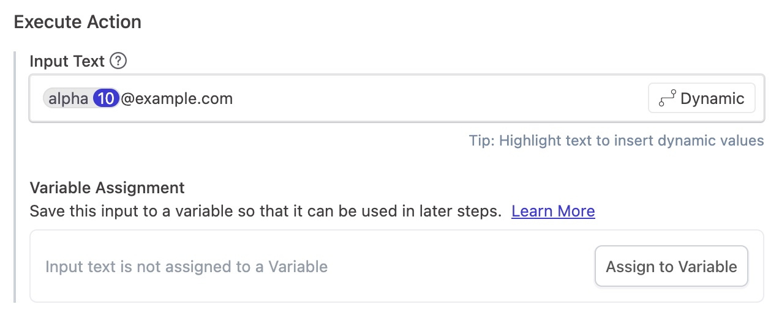The height and width of the screenshot is (318, 779).
Task: Click the "Variable Assignment" heading
Action: click(x=107, y=188)
